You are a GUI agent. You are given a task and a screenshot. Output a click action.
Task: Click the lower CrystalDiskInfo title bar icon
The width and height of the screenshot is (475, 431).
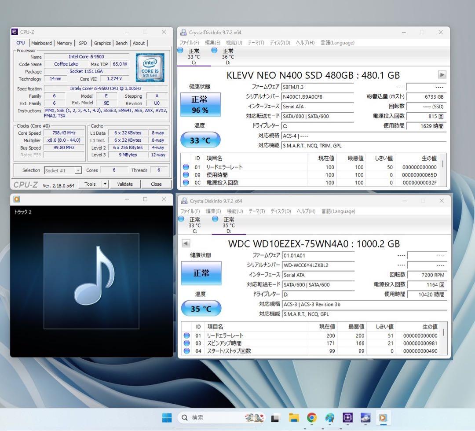(184, 201)
